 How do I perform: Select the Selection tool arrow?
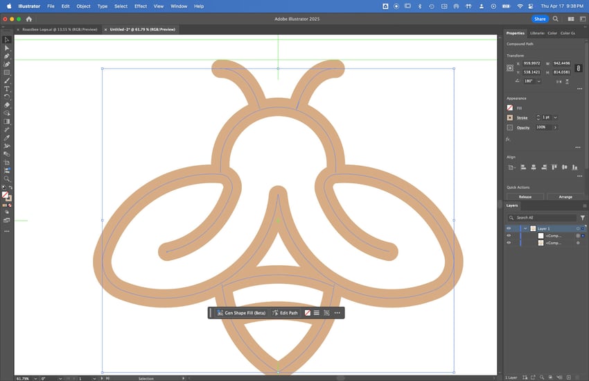click(7, 40)
